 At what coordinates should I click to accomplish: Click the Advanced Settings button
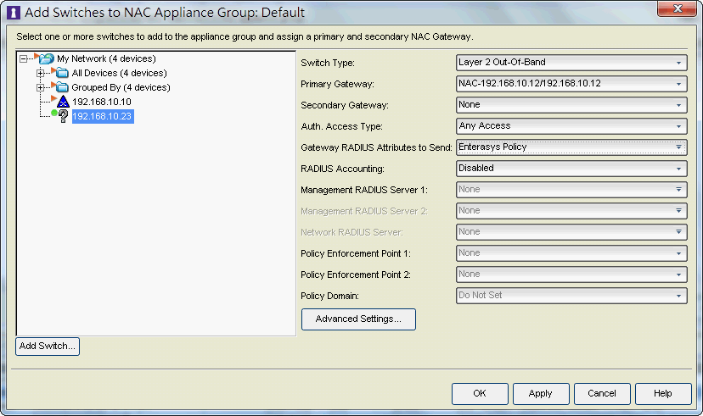pyautogui.click(x=358, y=319)
